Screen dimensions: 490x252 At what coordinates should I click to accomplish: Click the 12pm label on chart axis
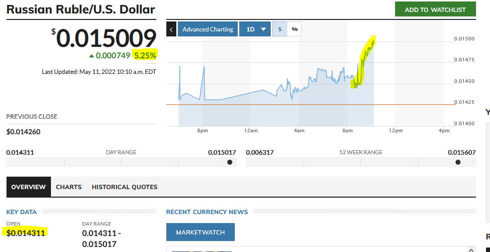[x=396, y=131]
